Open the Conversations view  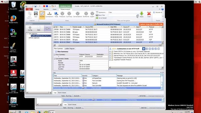(78, 14)
